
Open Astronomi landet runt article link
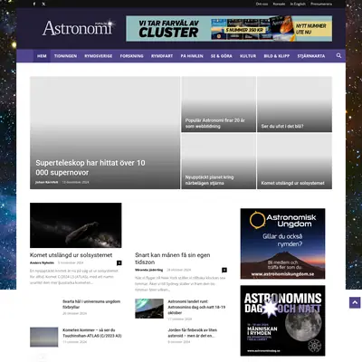(196, 307)
